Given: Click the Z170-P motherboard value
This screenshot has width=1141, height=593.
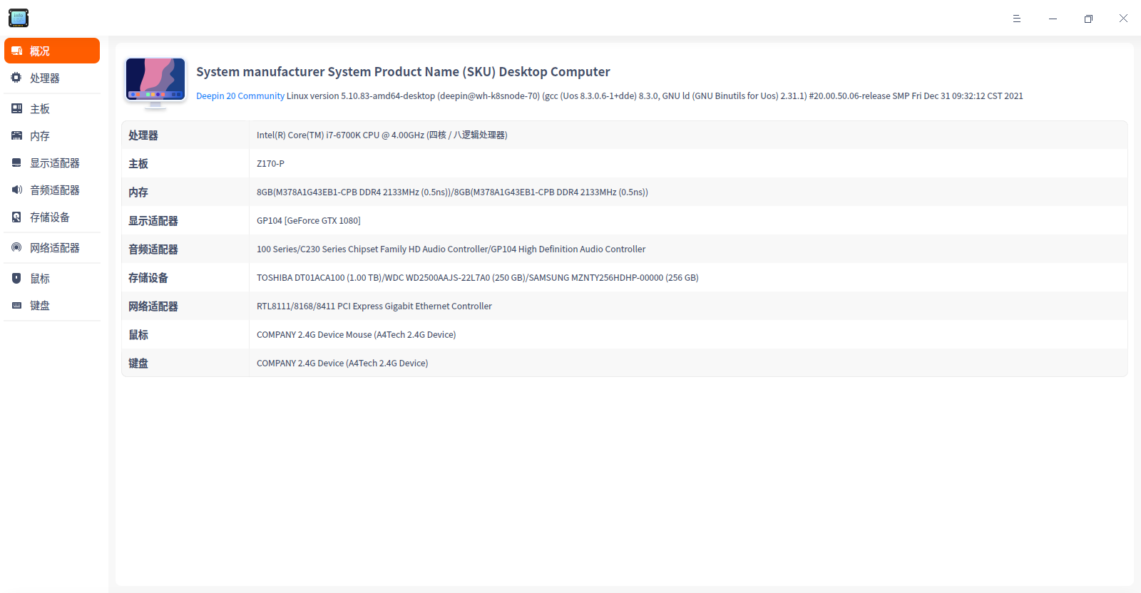Looking at the screenshot, I should 270,164.
